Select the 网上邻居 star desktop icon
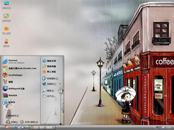 6,30
